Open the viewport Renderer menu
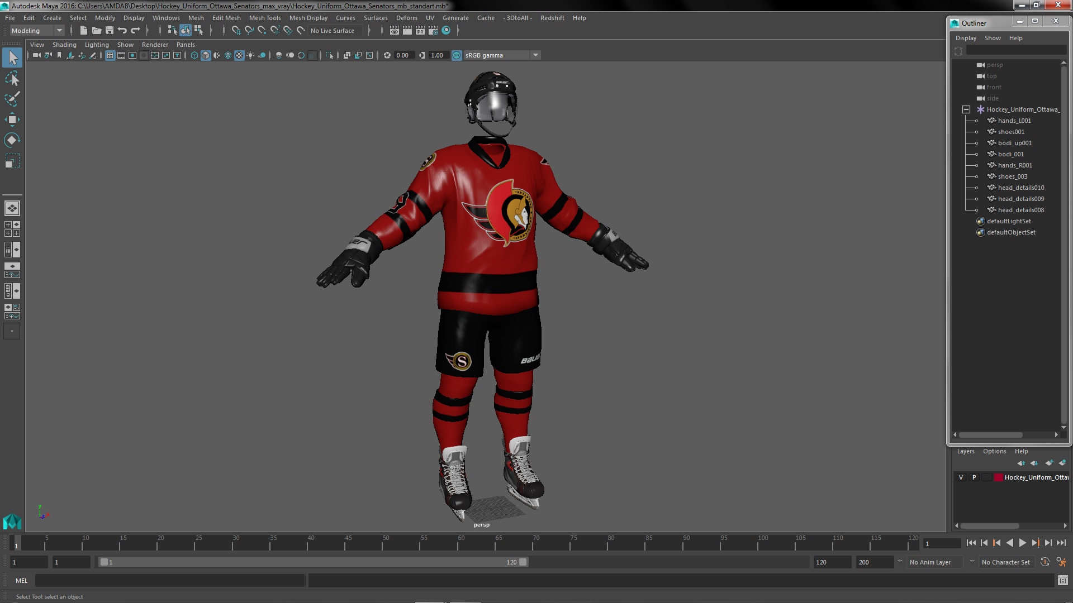Image resolution: width=1073 pixels, height=603 pixels. [155, 45]
